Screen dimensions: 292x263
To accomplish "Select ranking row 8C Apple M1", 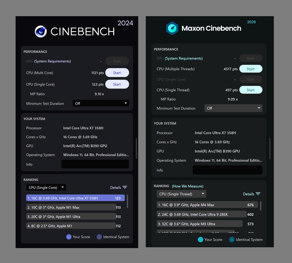I will click(x=73, y=226).
